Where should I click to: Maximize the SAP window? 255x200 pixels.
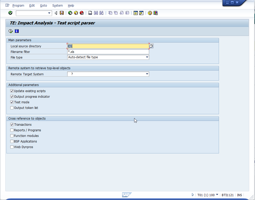[232, 2]
